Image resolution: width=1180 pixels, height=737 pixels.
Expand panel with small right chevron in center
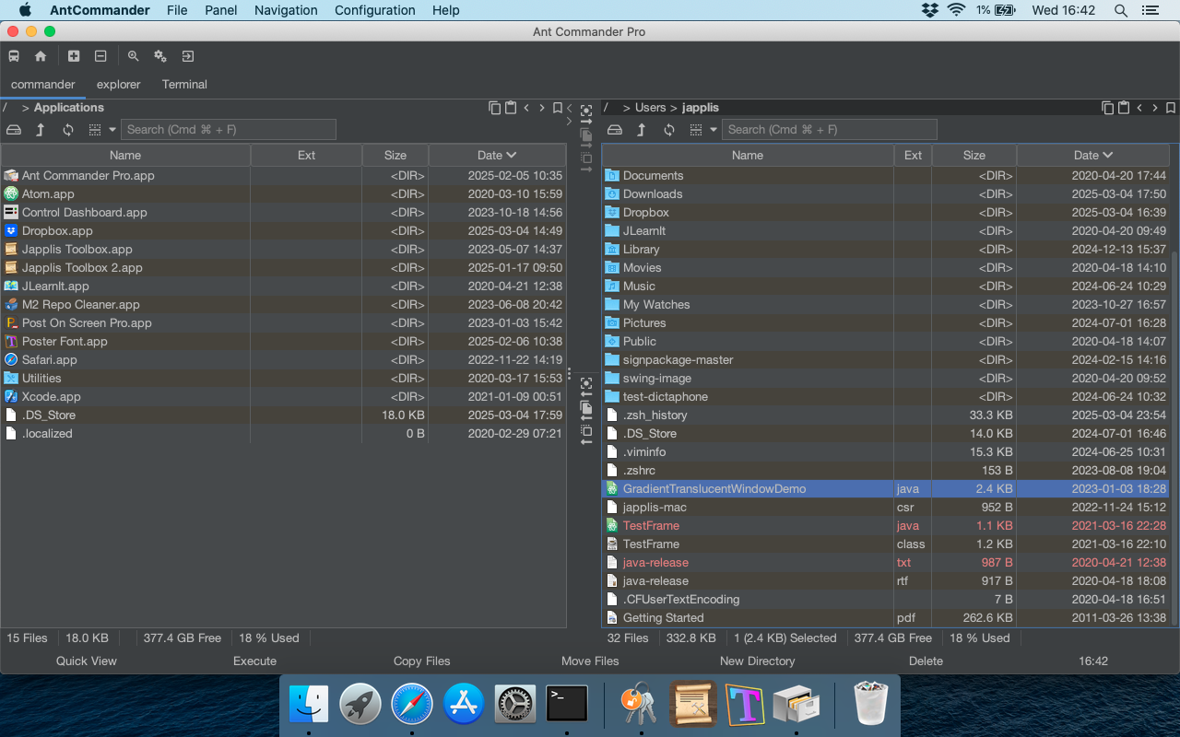coord(569,121)
